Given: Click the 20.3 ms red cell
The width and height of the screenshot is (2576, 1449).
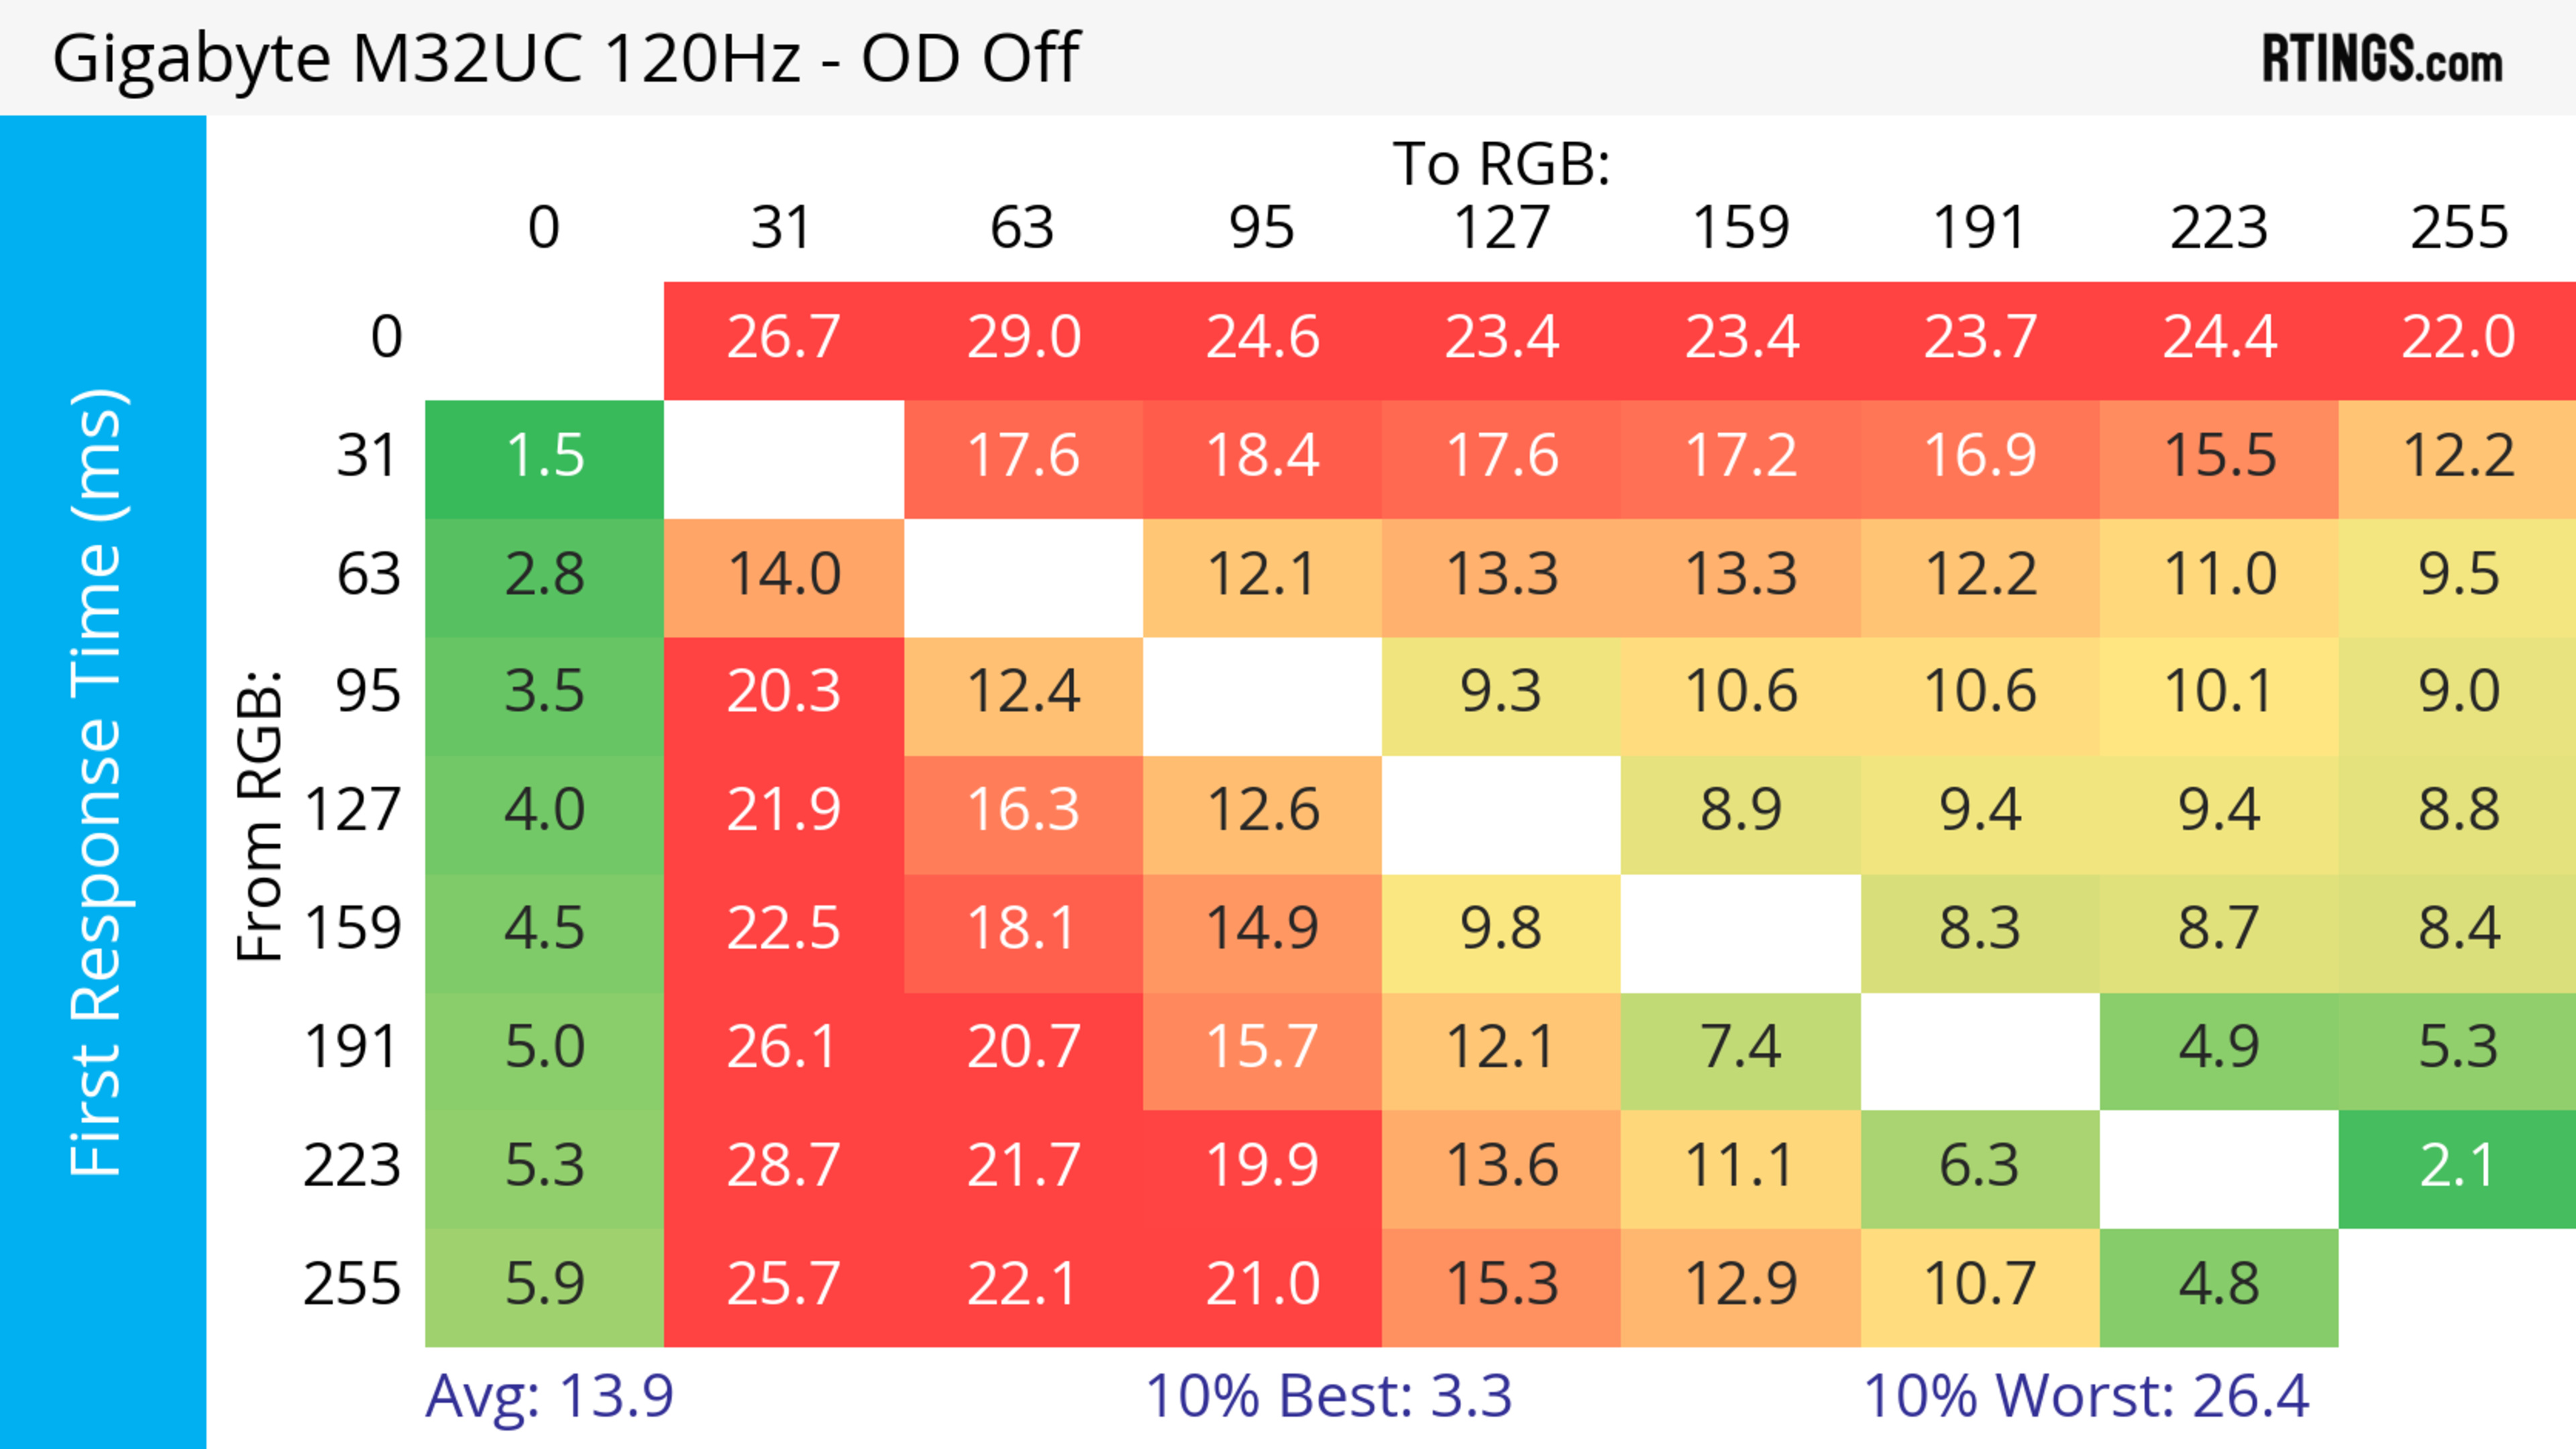Looking at the screenshot, I should 783,693.
